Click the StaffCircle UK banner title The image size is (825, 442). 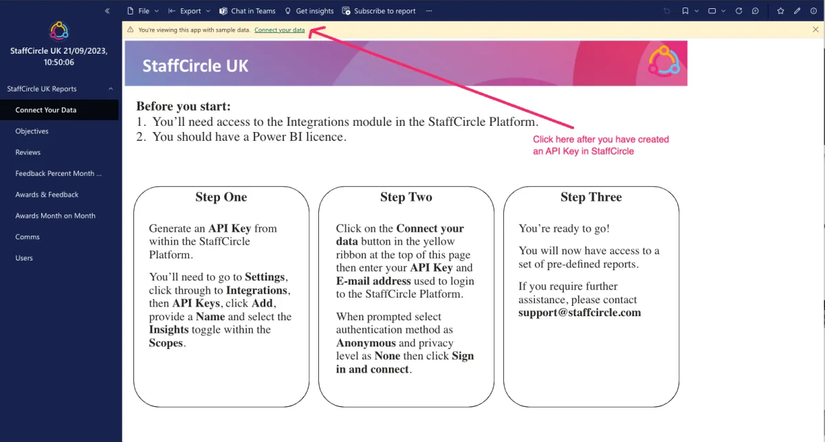[195, 66]
